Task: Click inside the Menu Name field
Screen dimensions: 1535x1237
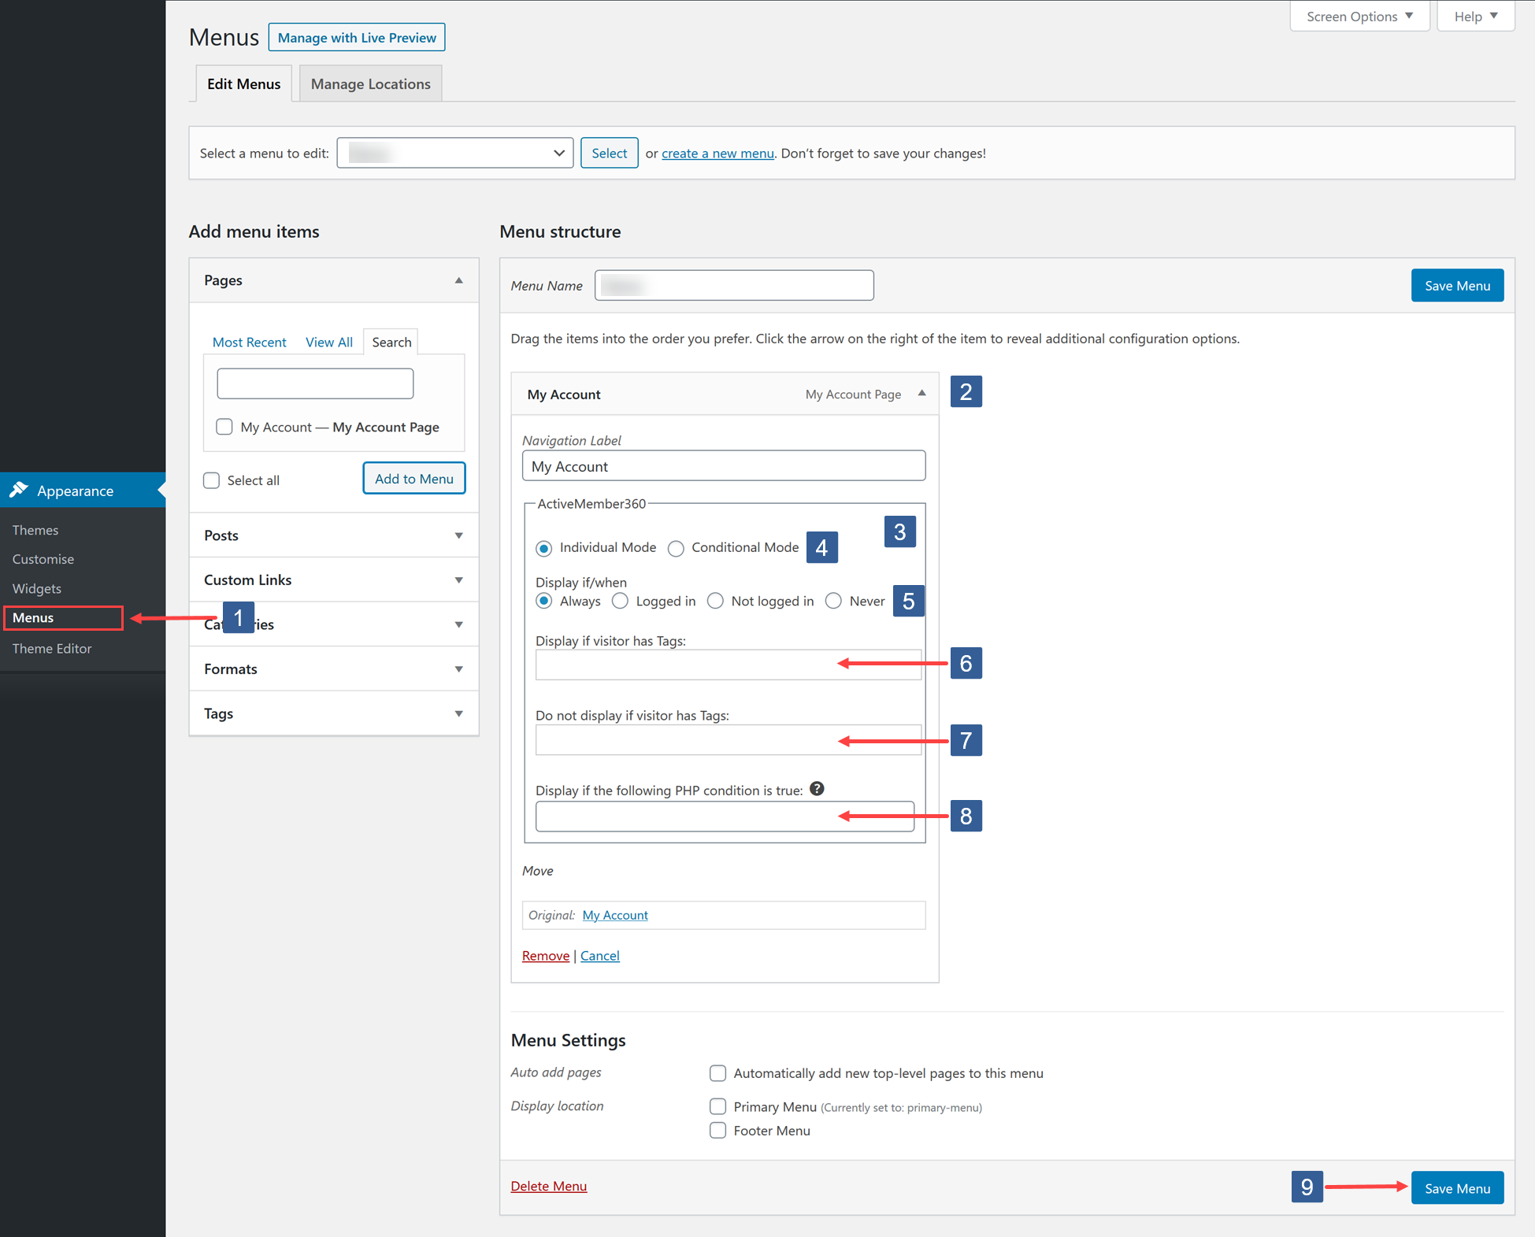Action: pos(732,284)
